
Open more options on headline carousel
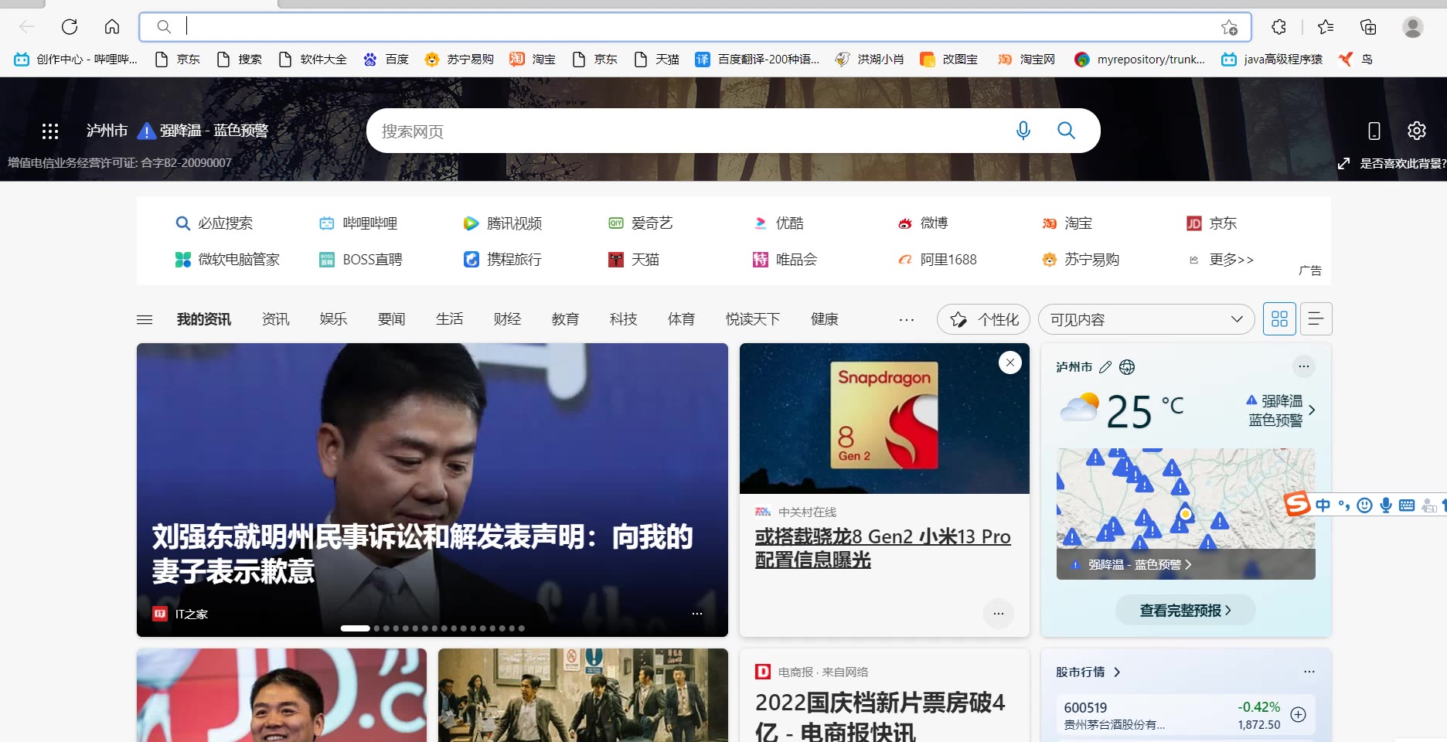pos(697,614)
